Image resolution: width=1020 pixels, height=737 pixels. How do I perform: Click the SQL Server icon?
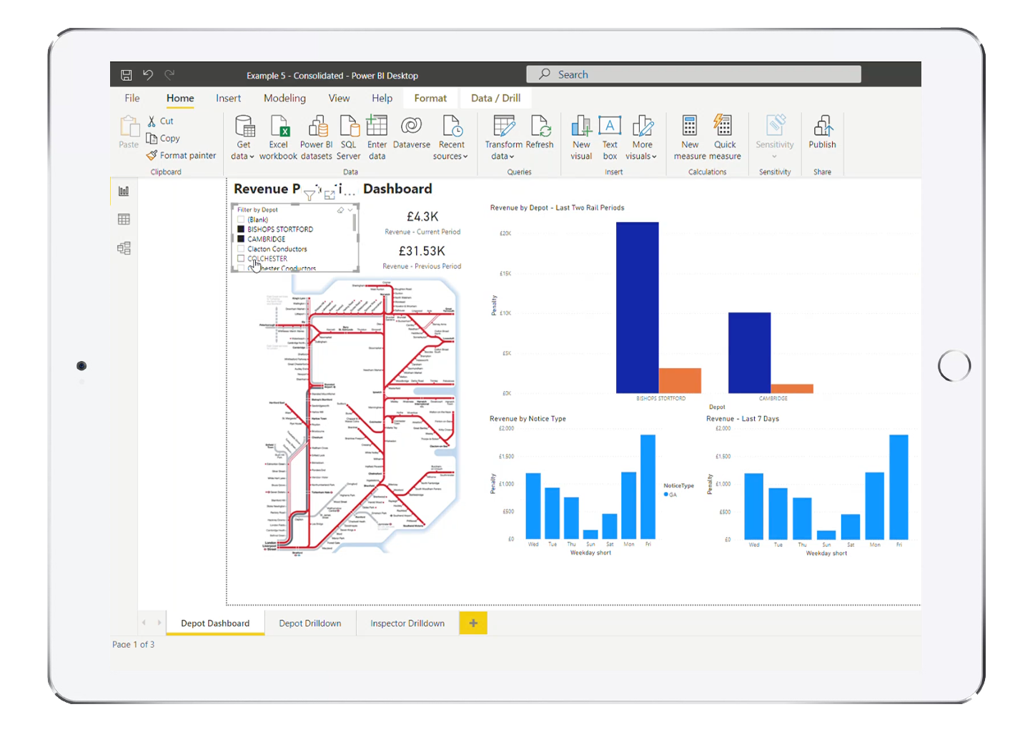click(348, 127)
